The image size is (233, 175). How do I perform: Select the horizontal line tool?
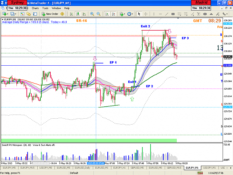[x=160, y=14]
